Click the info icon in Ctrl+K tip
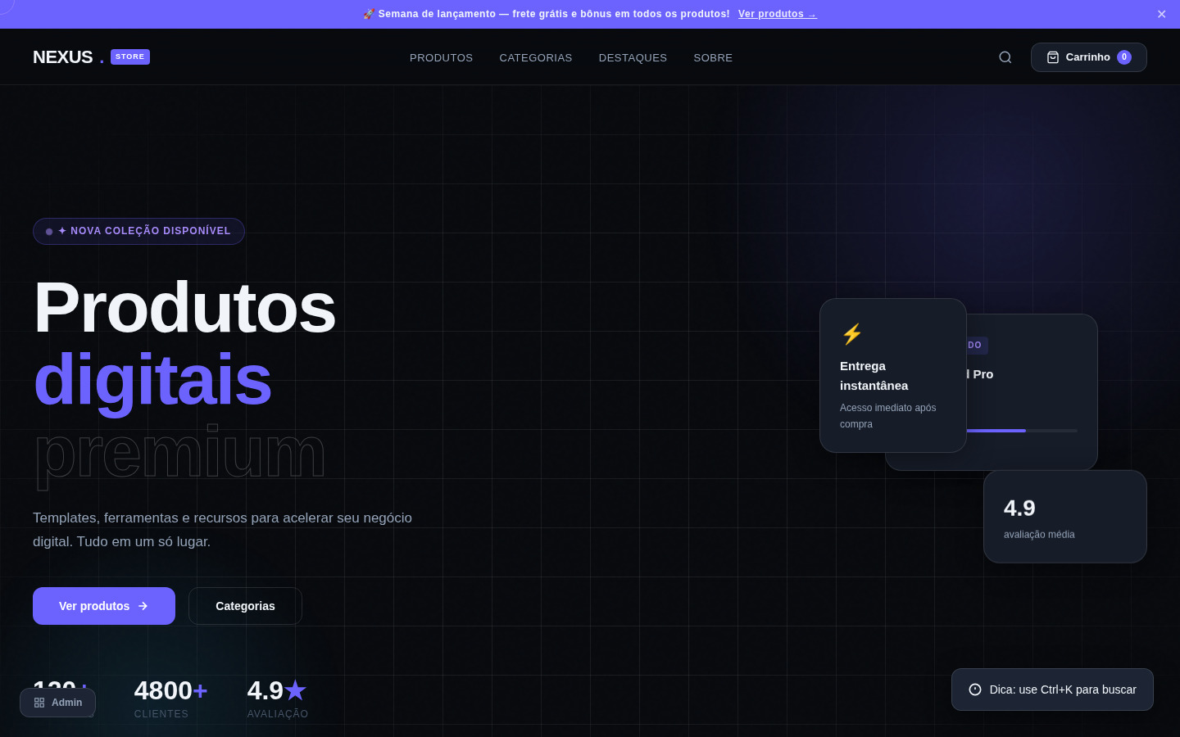 click(975, 690)
